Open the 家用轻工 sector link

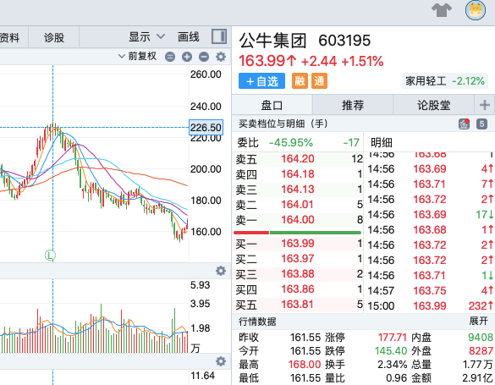445,81
